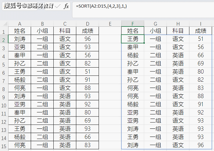Click cell D2 with score 96

(x=88, y=39)
